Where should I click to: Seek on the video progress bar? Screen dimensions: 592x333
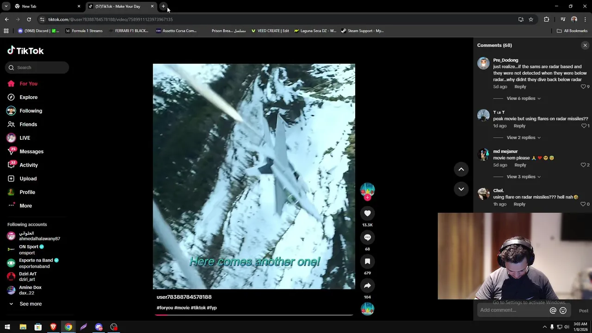(x=254, y=315)
